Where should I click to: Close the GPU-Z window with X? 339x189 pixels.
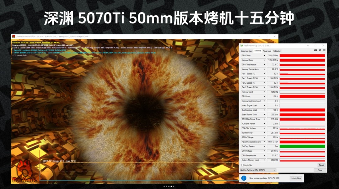click(323, 46)
